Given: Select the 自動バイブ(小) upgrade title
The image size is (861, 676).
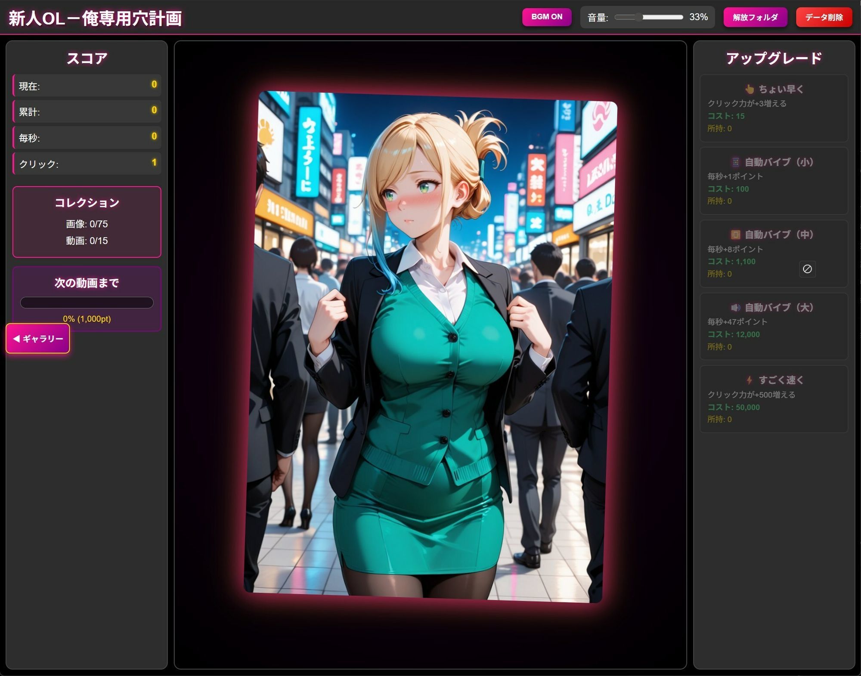Looking at the screenshot, I should [778, 162].
